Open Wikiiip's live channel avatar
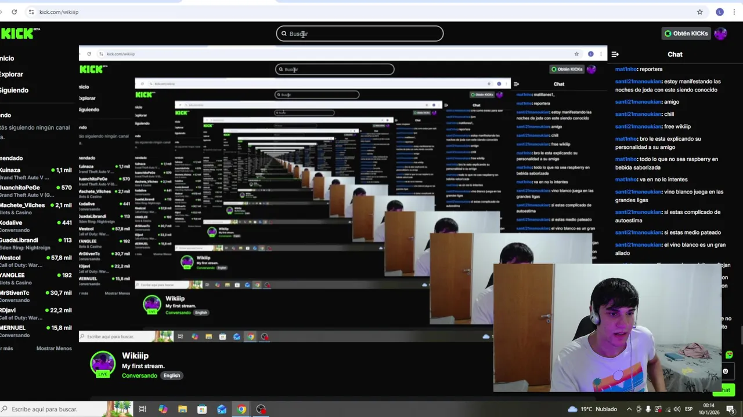The height and width of the screenshot is (417, 743). (x=103, y=364)
